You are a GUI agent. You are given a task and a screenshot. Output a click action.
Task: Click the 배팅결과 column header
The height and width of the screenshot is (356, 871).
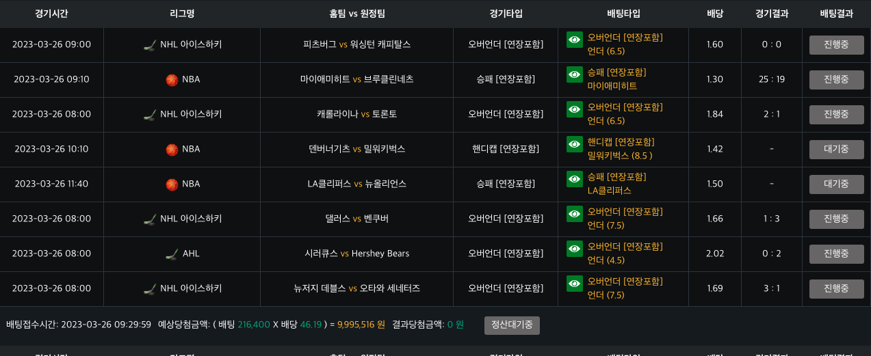(836, 14)
